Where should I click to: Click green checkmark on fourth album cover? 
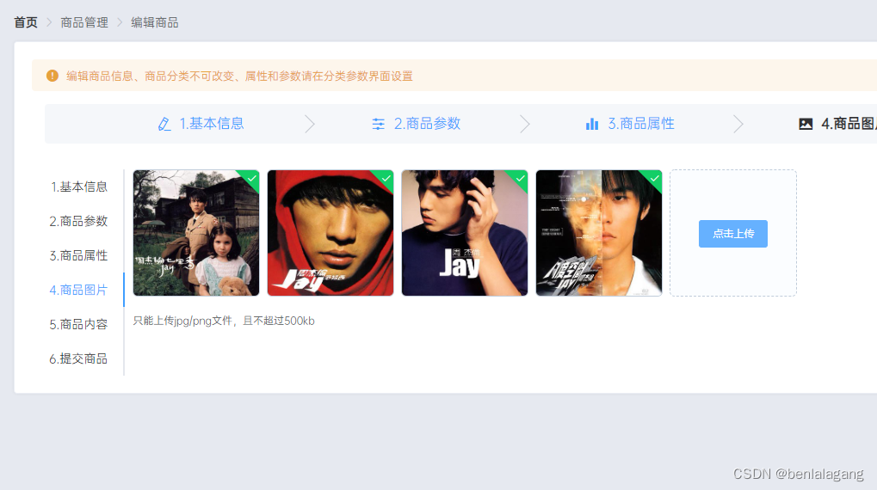(655, 178)
